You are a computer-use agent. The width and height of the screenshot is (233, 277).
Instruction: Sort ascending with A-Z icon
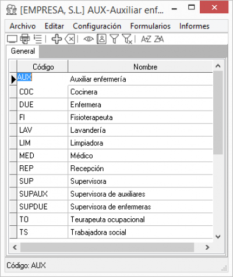click(x=146, y=39)
